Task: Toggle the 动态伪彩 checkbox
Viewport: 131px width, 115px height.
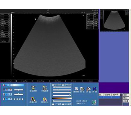Action: (x=53, y=85)
